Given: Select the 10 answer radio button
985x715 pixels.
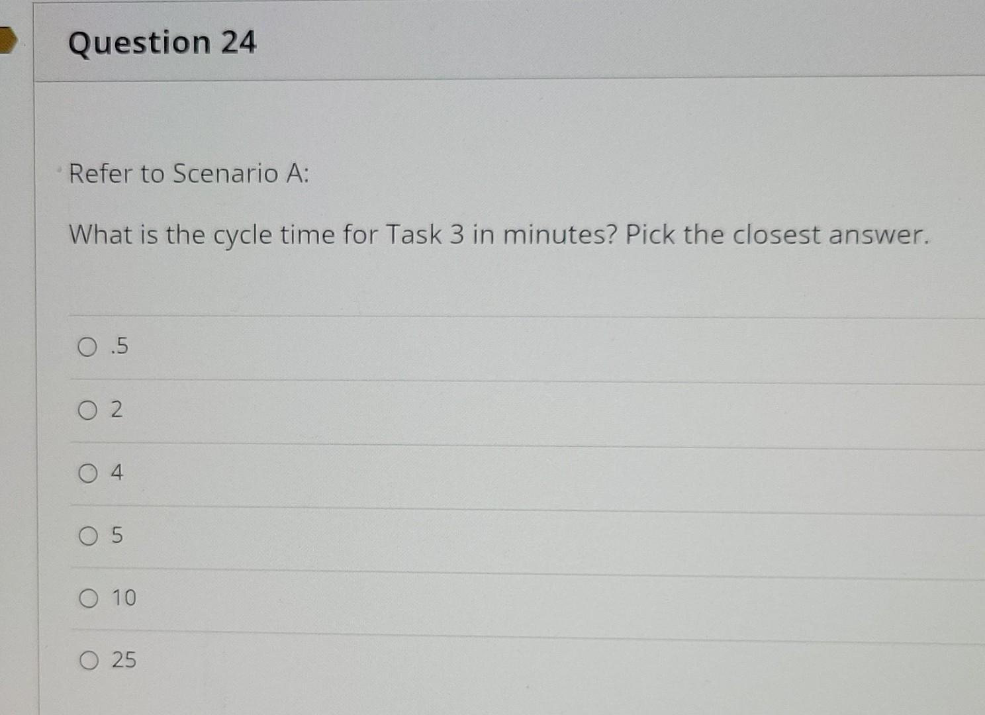Looking at the screenshot, I should [87, 598].
